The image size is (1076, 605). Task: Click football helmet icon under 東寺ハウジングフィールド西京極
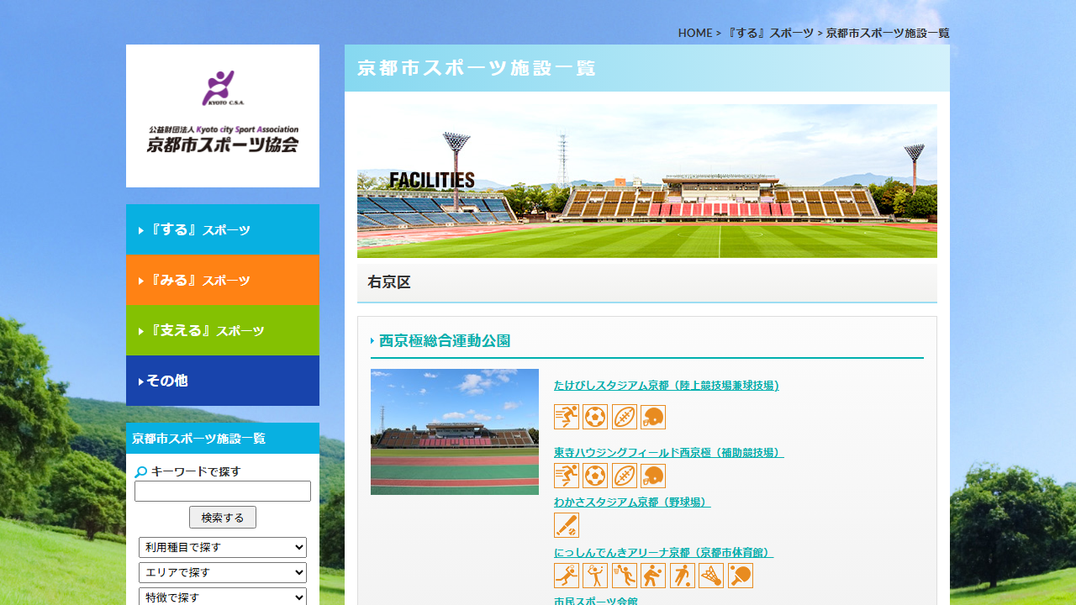(653, 476)
